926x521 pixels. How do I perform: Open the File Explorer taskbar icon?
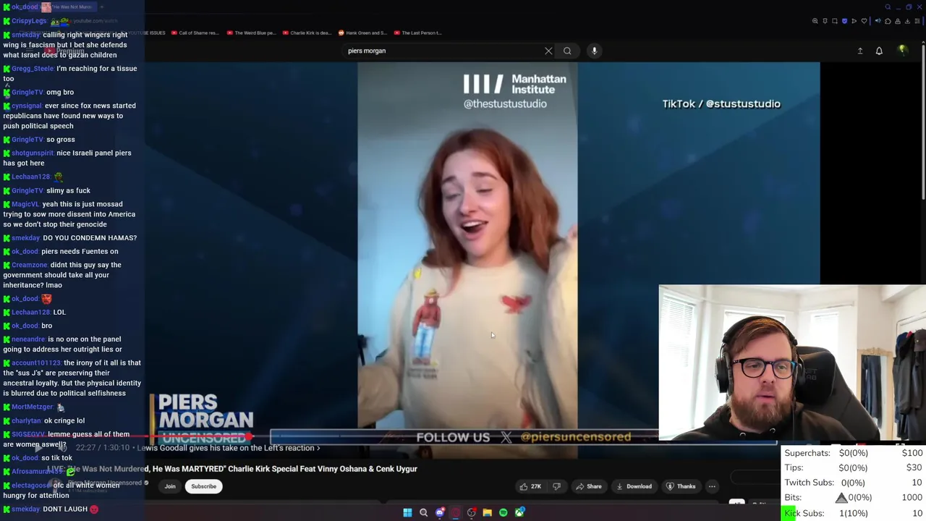488,513
